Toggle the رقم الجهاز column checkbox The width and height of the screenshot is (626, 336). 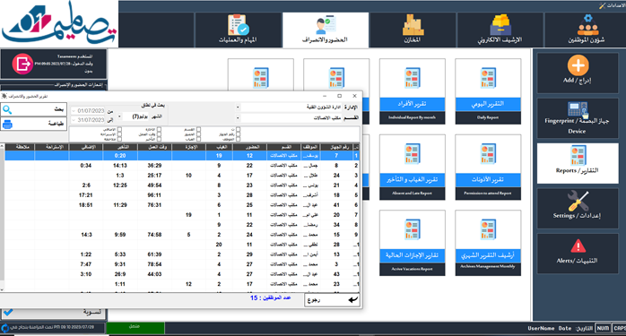[x=238, y=134]
